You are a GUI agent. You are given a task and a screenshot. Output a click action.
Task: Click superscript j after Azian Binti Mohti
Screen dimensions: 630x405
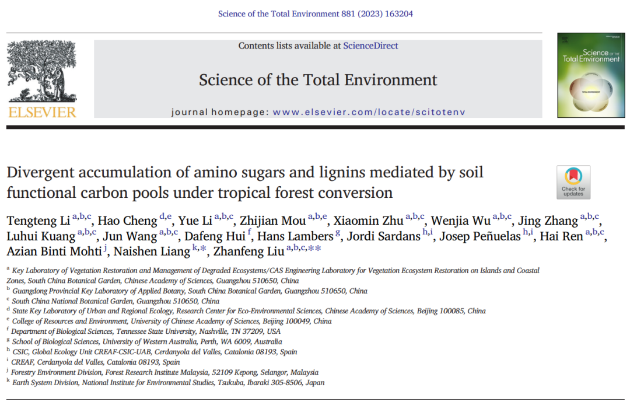[105, 248]
